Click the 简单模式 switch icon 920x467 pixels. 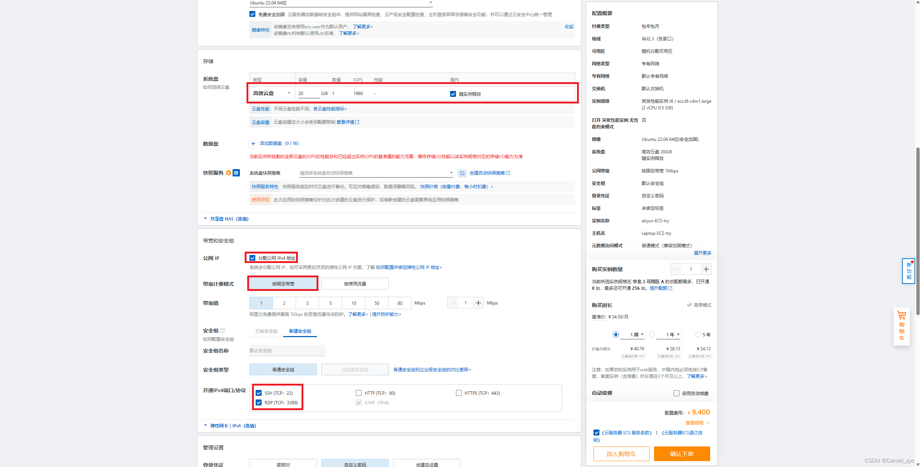(x=689, y=305)
